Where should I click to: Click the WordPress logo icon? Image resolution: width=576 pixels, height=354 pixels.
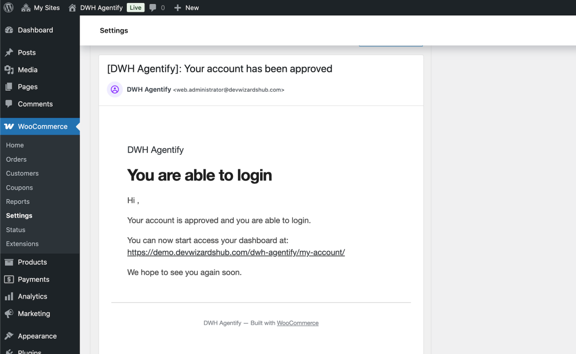[x=9, y=8]
